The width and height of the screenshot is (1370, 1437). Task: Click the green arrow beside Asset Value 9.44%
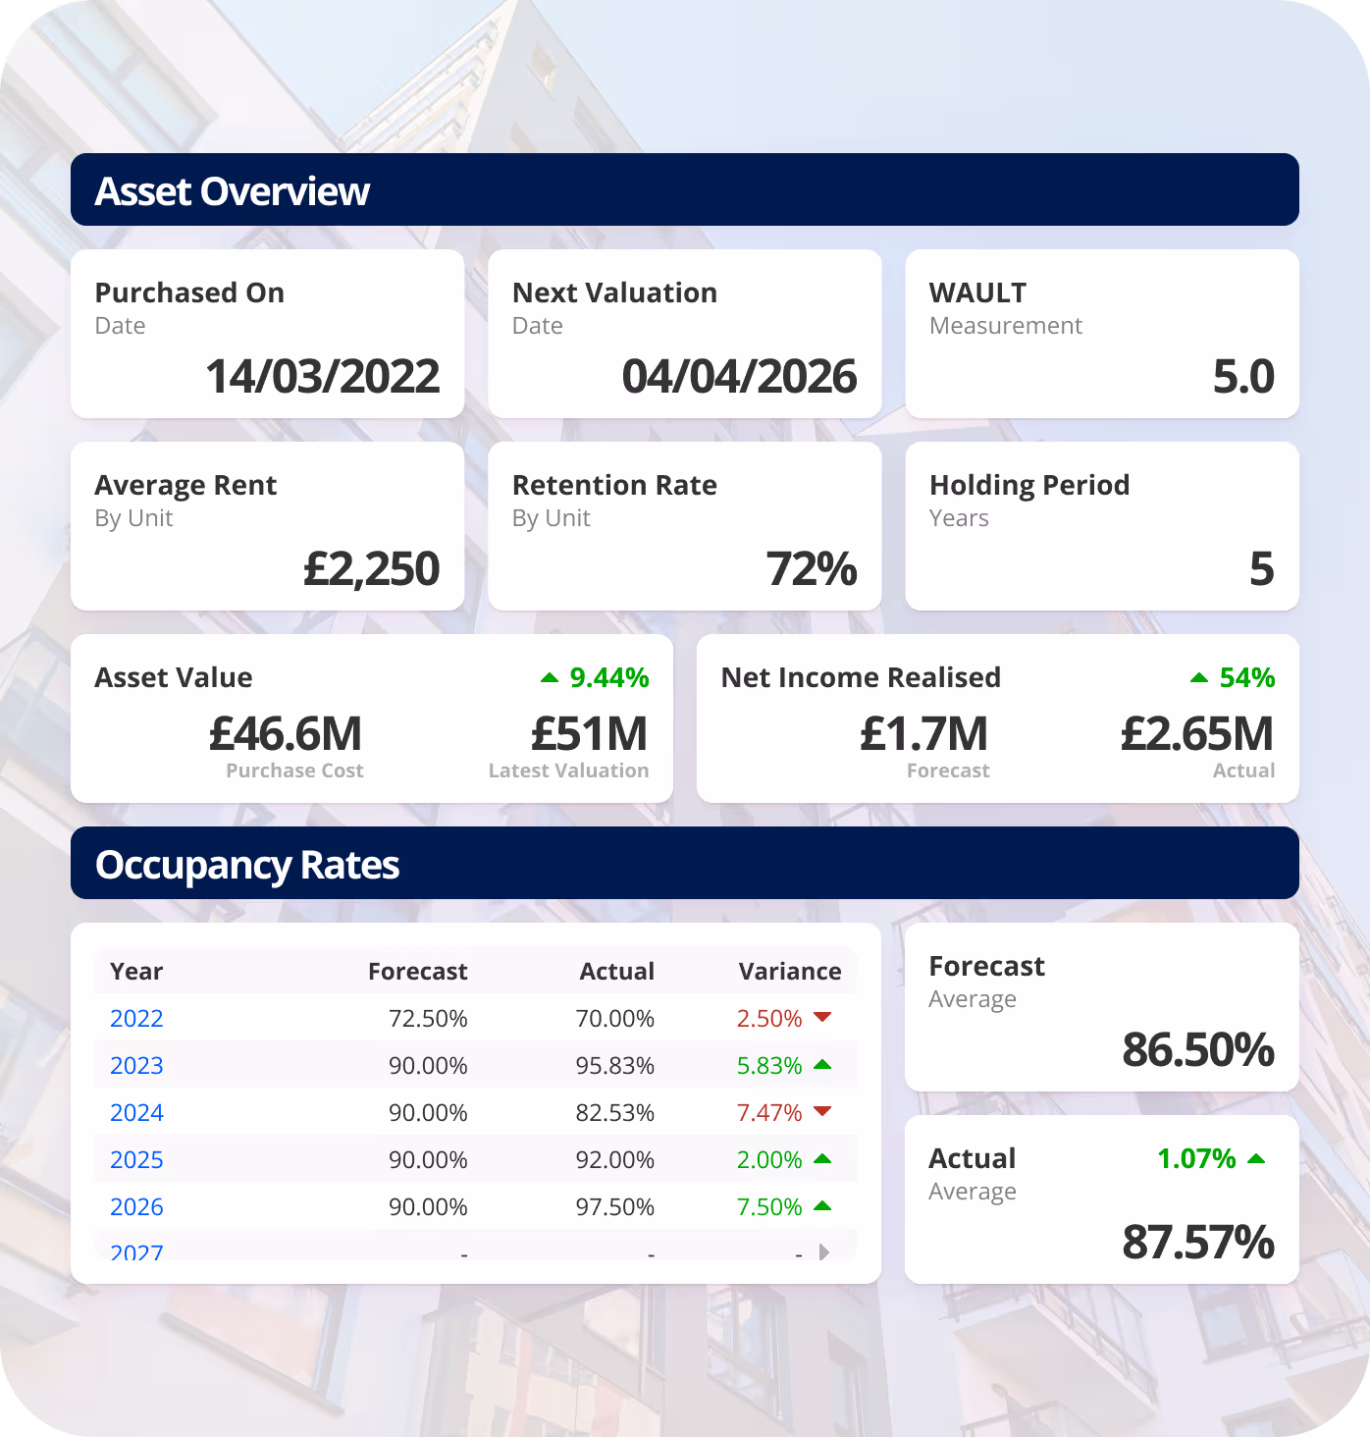(551, 677)
